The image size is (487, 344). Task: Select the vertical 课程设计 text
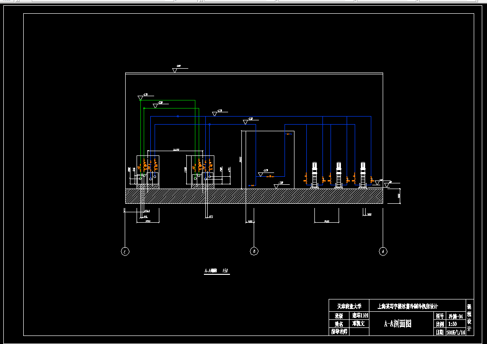(469, 317)
